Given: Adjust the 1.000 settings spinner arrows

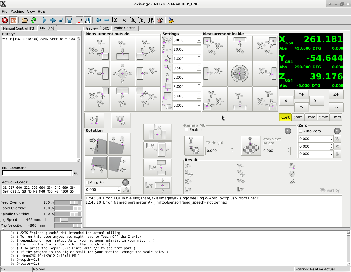Looking at the screenshot, I should (199, 59).
